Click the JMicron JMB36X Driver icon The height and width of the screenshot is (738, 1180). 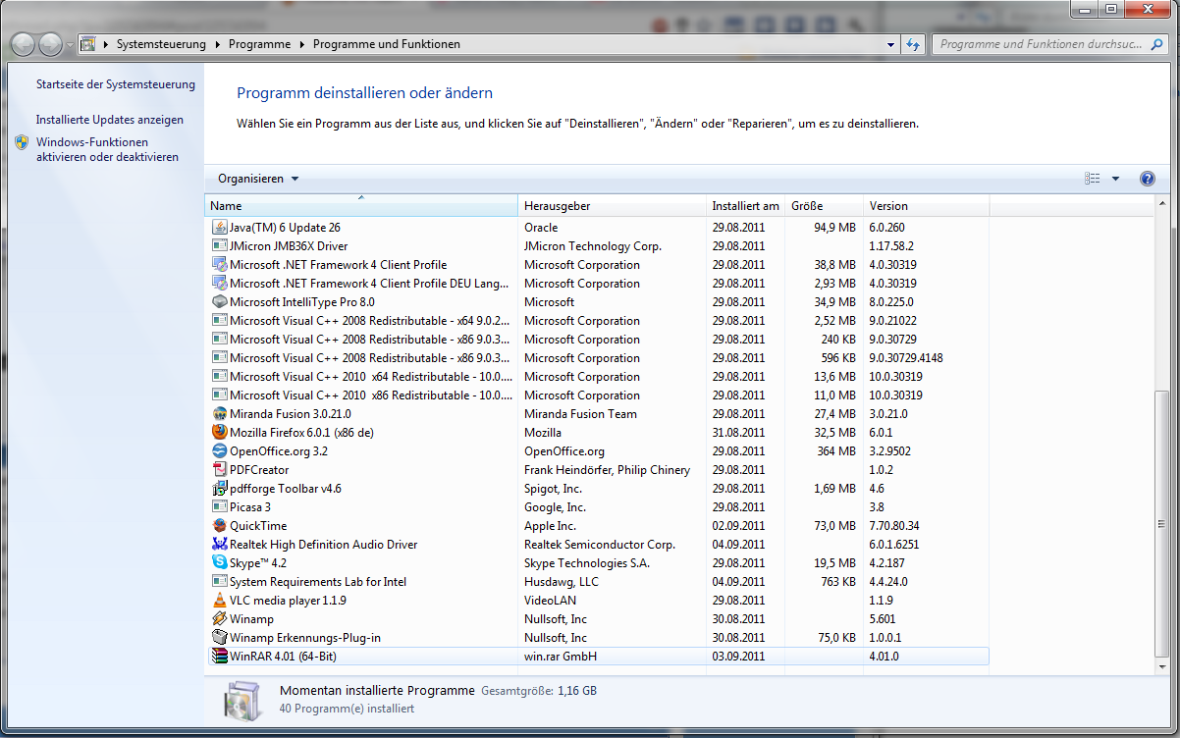click(220, 245)
